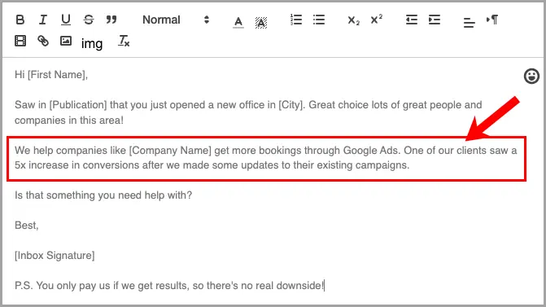Click the [Company Name] placeholder

pyautogui.click(x=170, y=151)
